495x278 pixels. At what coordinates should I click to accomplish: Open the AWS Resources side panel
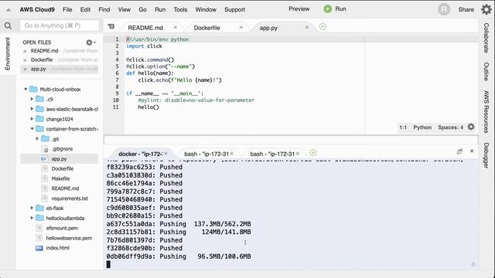point(486,111)
